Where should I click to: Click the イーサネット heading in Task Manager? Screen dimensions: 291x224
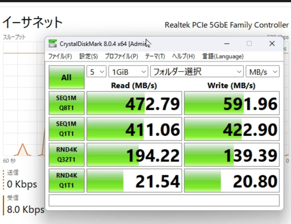pyautogui.click(x=32, y=22)
